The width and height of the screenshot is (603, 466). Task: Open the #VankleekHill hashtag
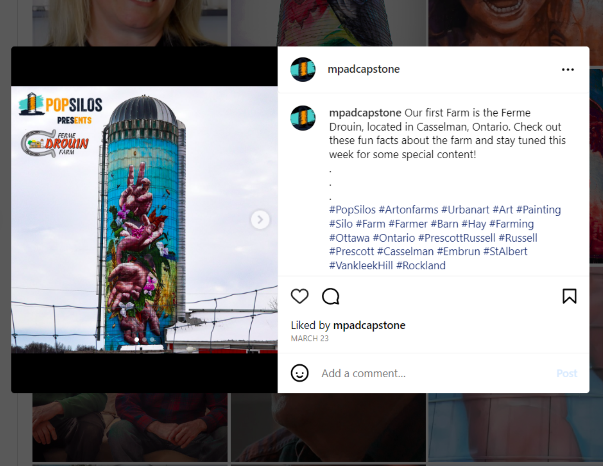click(x=361, y=265)
